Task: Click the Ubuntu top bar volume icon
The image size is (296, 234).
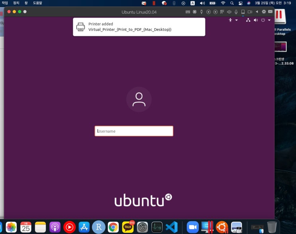Action: [x=256, y=20]
